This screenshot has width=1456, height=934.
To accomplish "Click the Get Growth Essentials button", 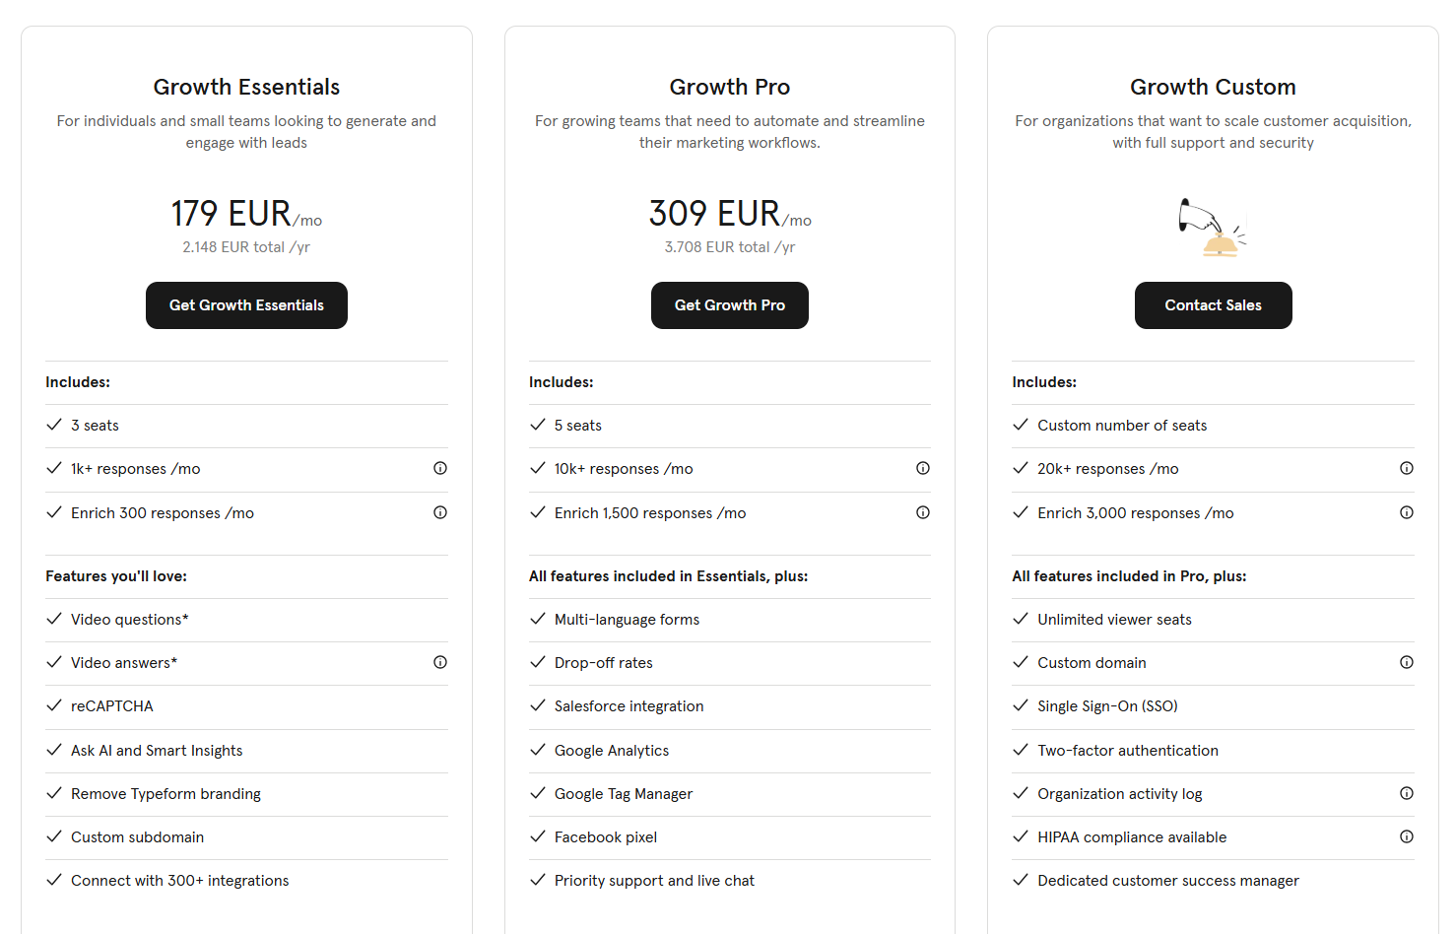I will pyautogui.click(x=246, y=305).
